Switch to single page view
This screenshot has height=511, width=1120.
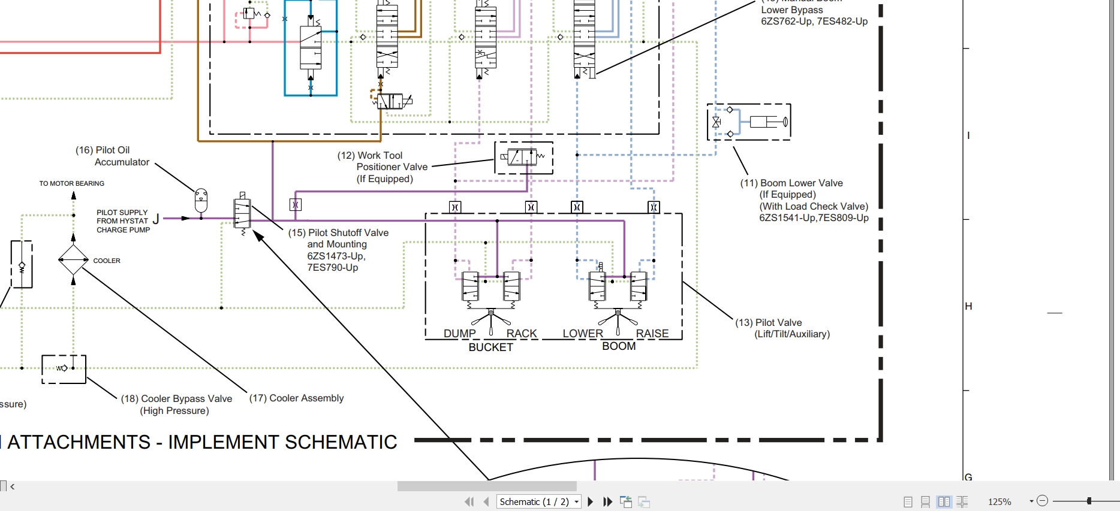pyautogui.click(x=908, y=502)
